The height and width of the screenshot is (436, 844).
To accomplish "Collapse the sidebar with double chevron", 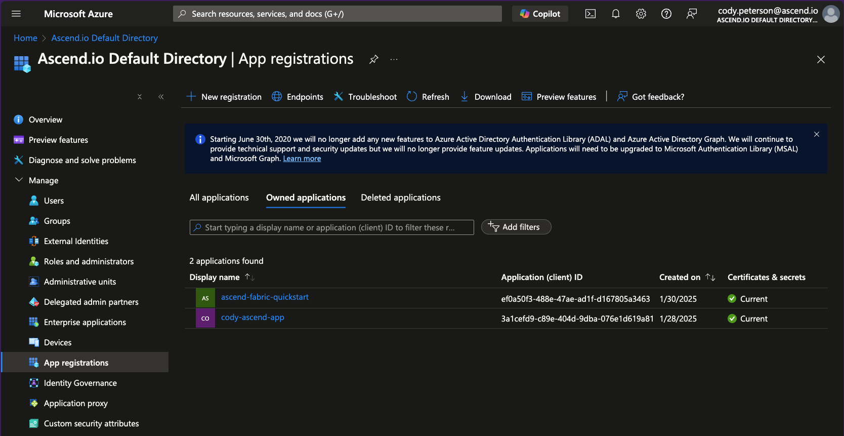I will 161,97.
